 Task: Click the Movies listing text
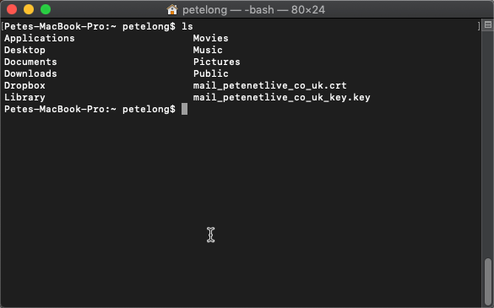click(211, 38)
